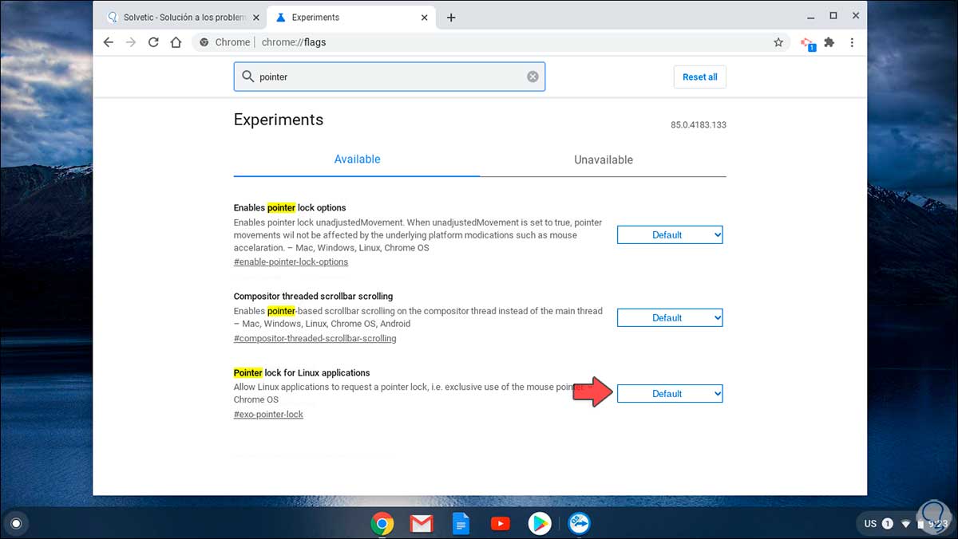This screenshot has height=539, width=958.
Task: Click the browser forward arrow
Action: point(131,42)
